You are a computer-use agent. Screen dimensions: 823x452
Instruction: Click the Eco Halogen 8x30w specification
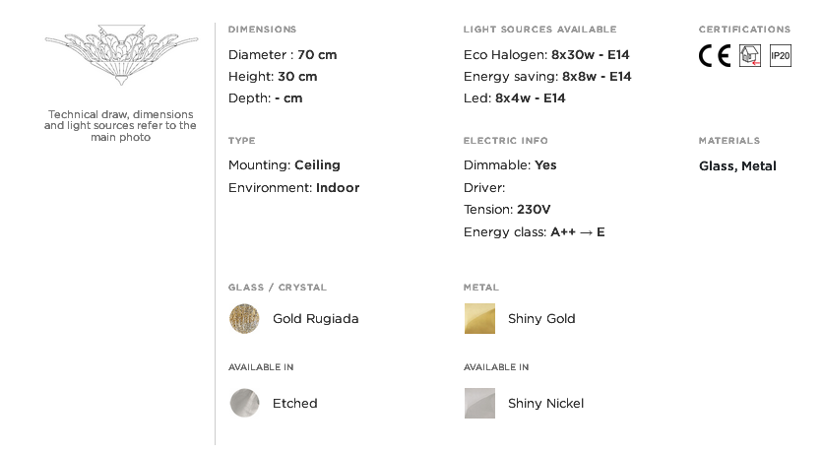546,54
